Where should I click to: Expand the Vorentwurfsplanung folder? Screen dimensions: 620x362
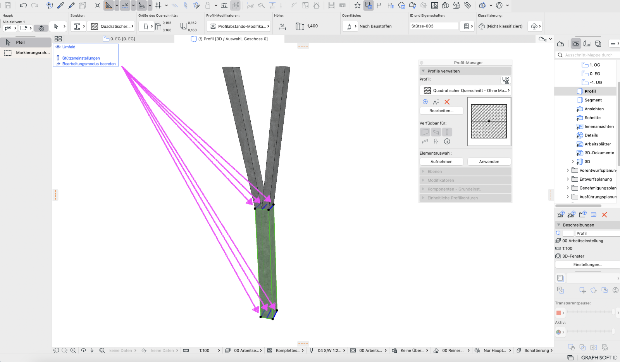pyautogui.click(x=568, y=170)
